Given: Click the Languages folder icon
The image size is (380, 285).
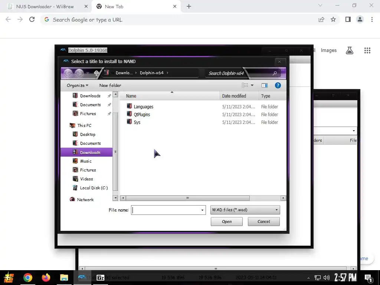Looking at the screenshot, I should tap(130, 106).
